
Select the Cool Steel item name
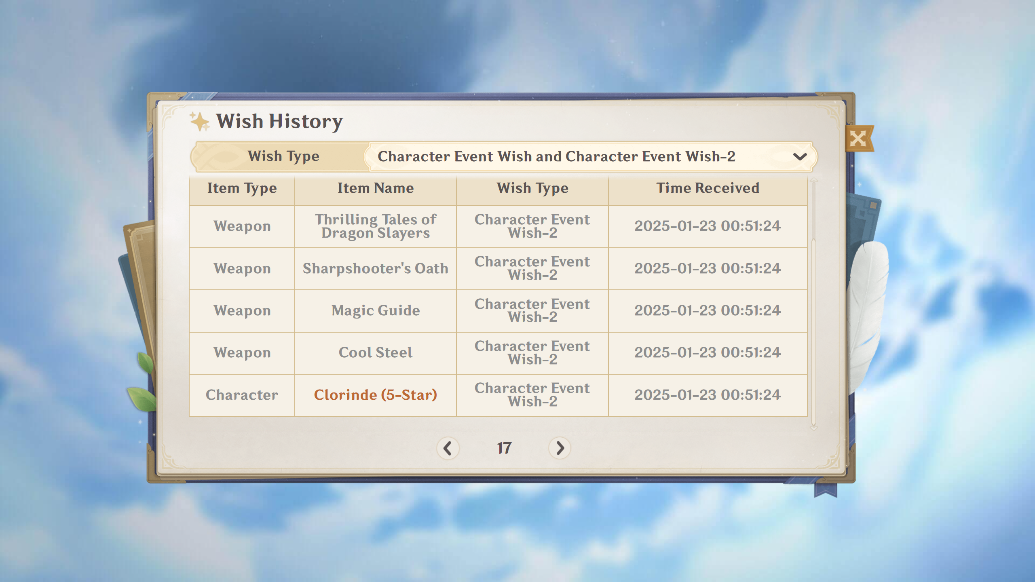point(376,352)
